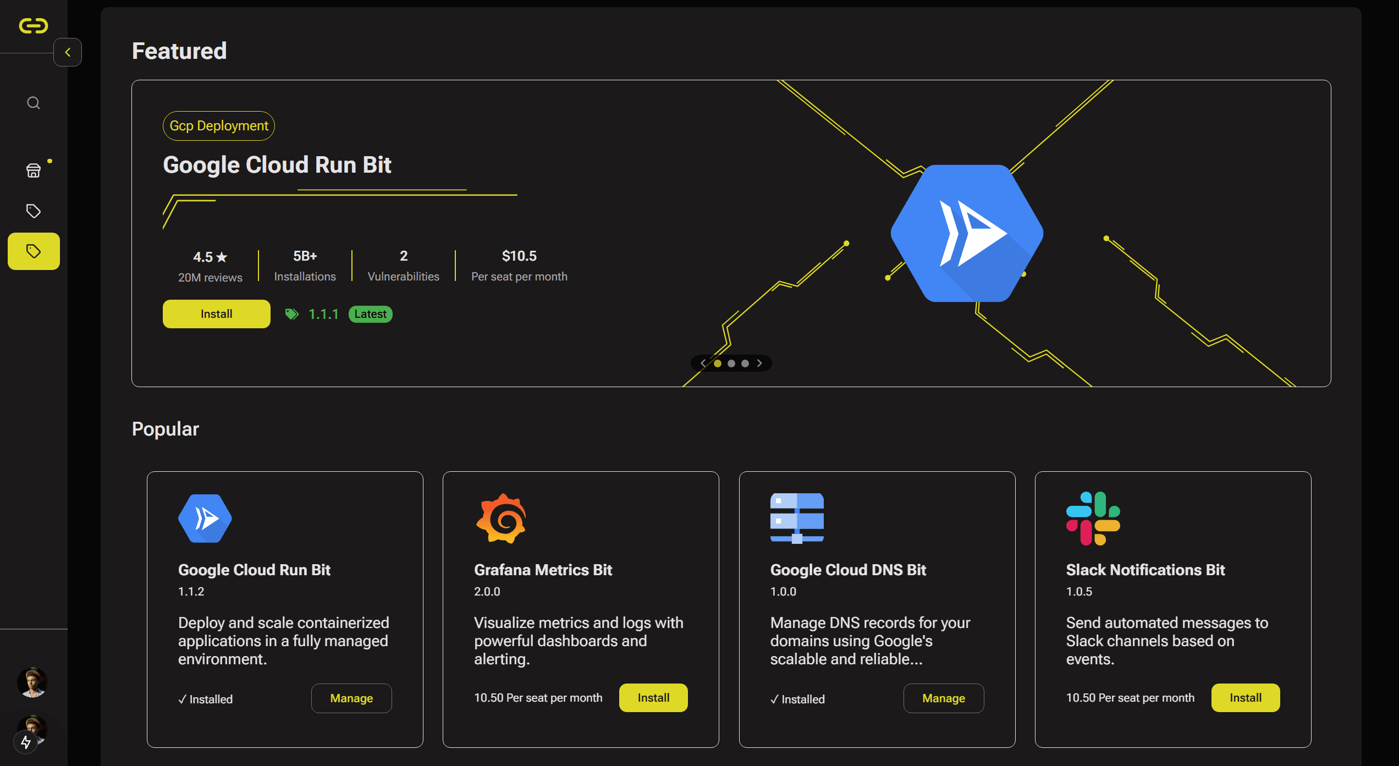Manage the Google Cloud Run Bit
This screenshot has width=1399, height=766.
(351, 698)
